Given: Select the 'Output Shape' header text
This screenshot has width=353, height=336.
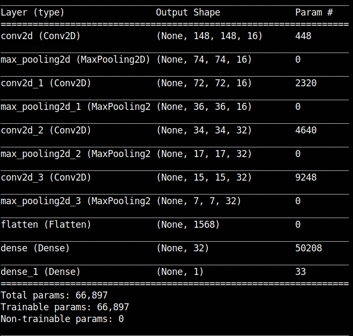Looking at the screenshot, I should pyautogui.click(x=188, y=13).
